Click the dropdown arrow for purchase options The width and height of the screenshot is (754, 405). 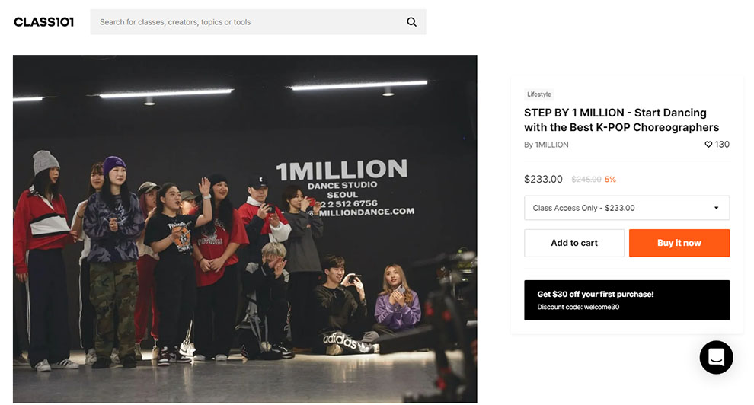click(x=717, y=208)
